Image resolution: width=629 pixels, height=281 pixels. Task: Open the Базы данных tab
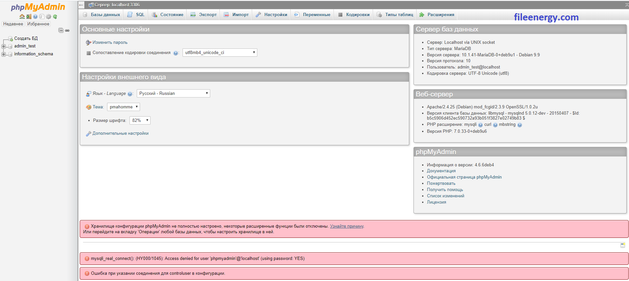point(101,15)
